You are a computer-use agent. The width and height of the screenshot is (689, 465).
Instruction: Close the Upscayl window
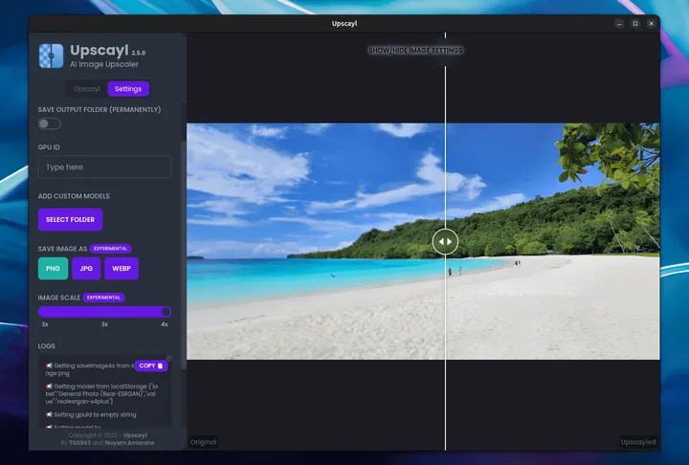pyautogui.click(x=652, y=24)
